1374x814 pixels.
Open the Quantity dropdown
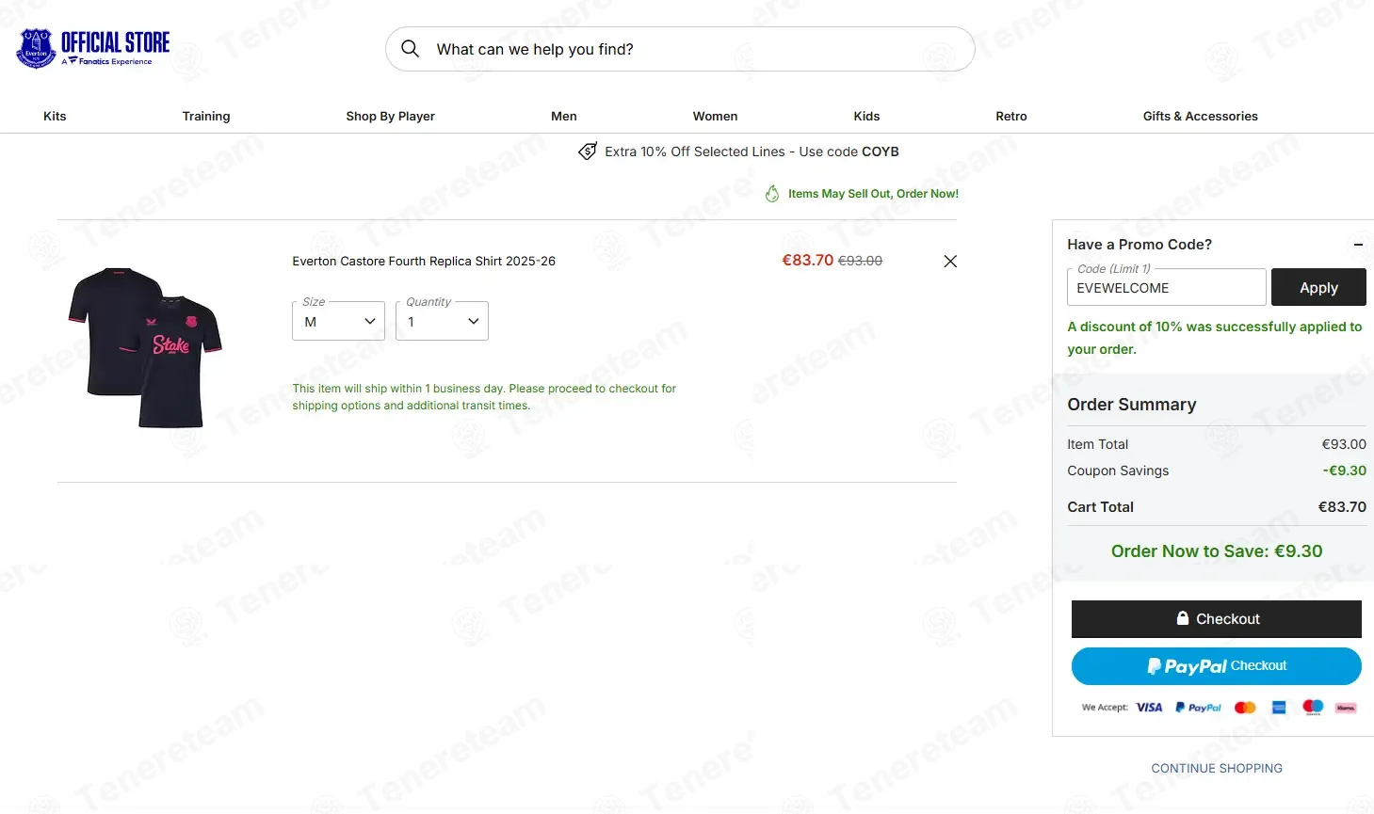[442, 321]
